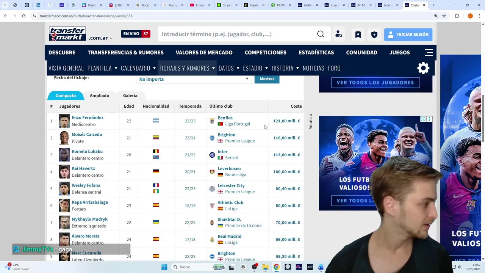Click the Inter club crest
This screenshot has height=273, width=485.
[x=212, y=155]
